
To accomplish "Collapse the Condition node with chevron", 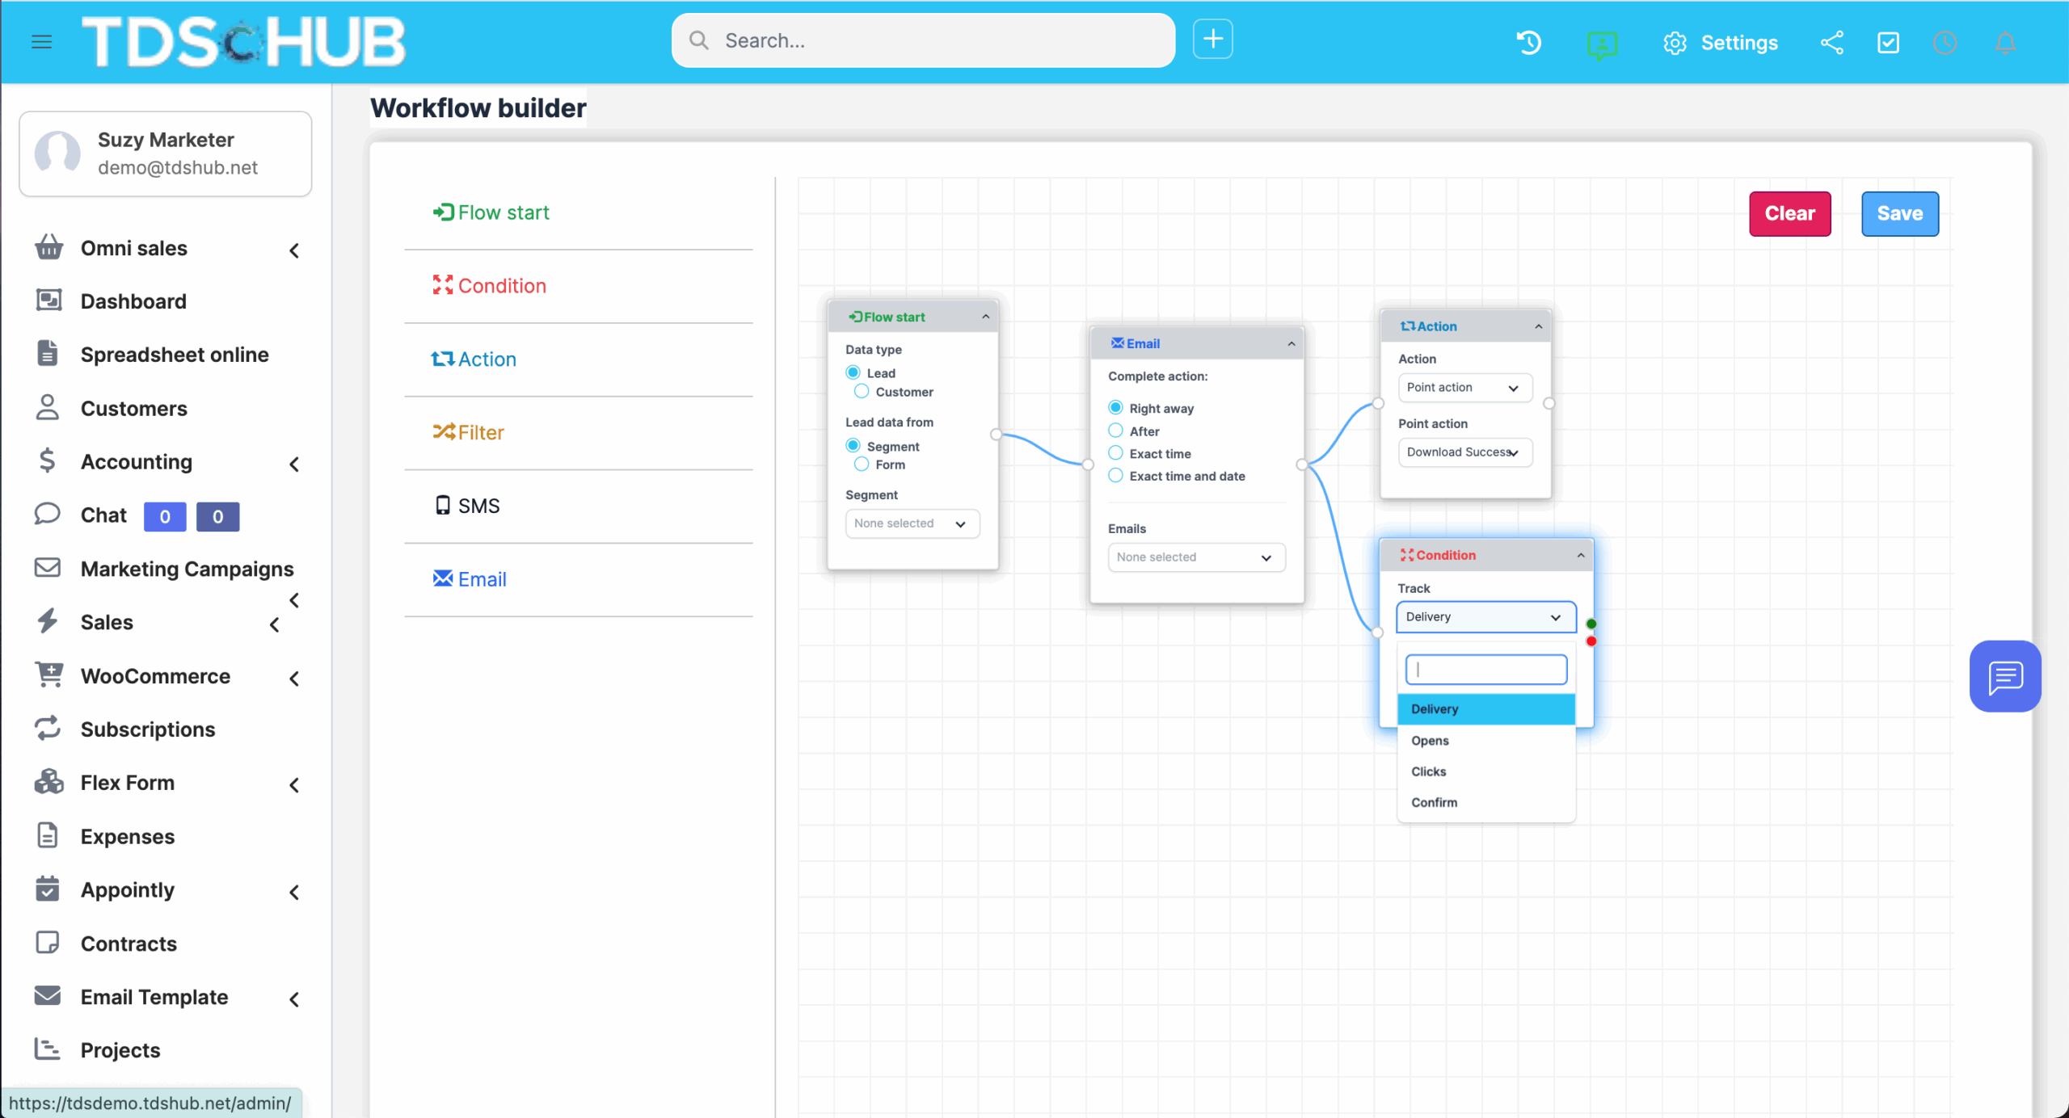I will pos(1580,556).
